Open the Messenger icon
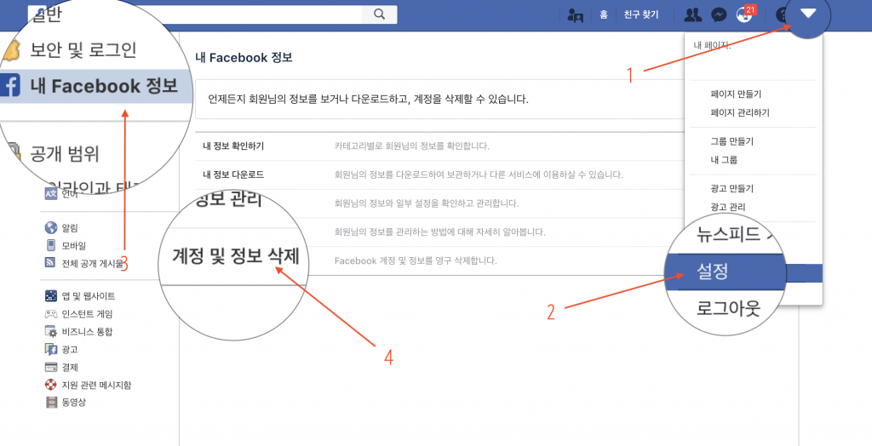 coord(719,15)
